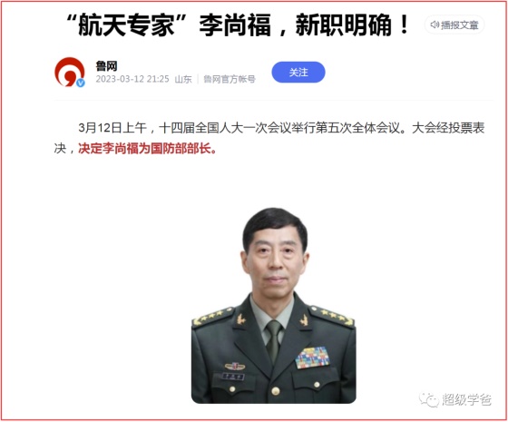508x422 pixels.
Task: Click the medal ribbon bars on uniform
Action: click(312, 358)
